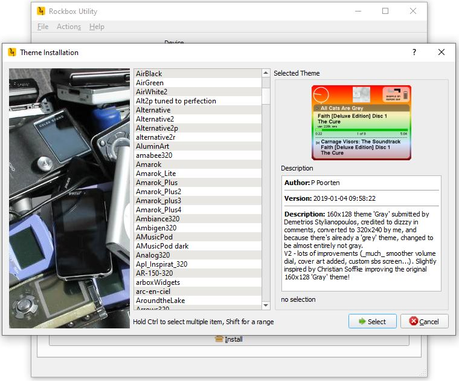
Task: Maximize the Rockbox Utility window
Action: click(385, 11)
